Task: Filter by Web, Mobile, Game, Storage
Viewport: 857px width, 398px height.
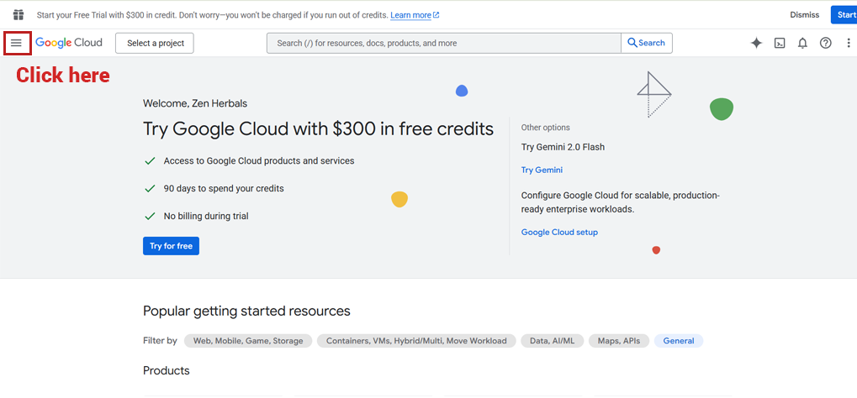Action: click(248, 341)
